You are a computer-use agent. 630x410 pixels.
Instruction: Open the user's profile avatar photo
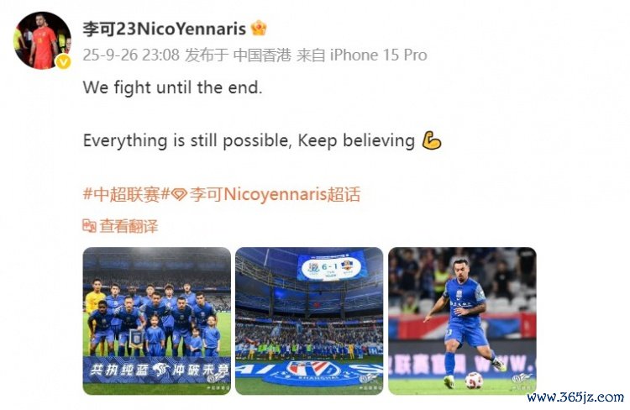coord(43,40)
